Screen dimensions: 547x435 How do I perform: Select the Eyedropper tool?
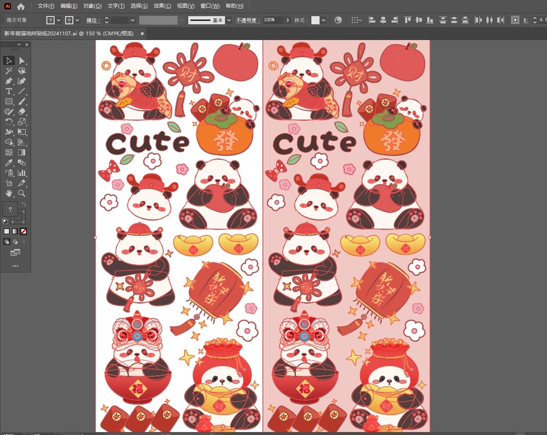(x=9, y=163)
